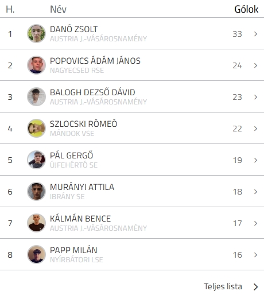Open Szlocski Rómeó's yellow-background avatar
The image size is (264, 295).
[36, 128]
